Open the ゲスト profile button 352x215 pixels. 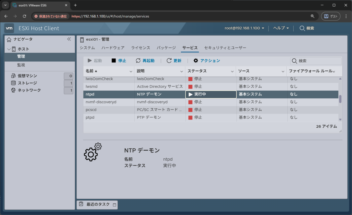(x=331, y=16)
